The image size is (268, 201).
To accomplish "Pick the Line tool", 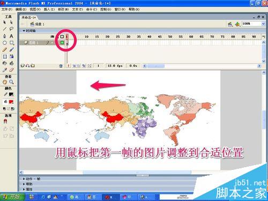I will point(5,29).
